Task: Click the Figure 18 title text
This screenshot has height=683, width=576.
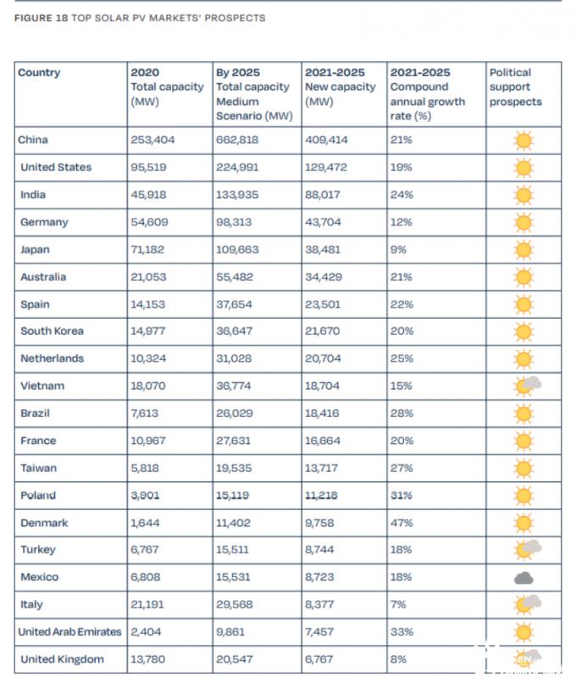Action: [x=140, y=18]
